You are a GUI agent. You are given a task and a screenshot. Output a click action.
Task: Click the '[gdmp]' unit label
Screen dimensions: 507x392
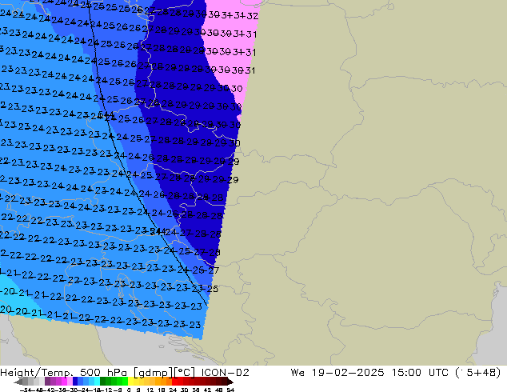pyautogui.click(x=153, y=373)
